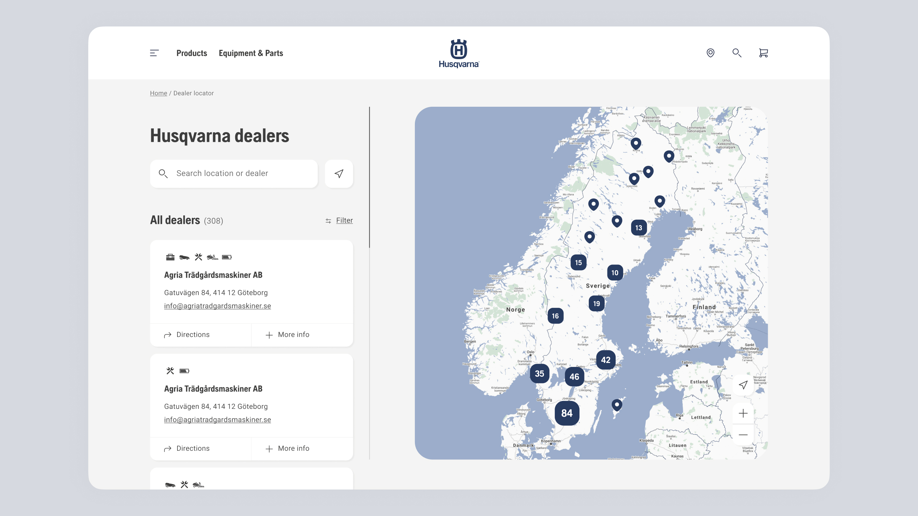Get Directions for second Agria dealer card
Image resolution: width=918 pixels, height=516 pixels.
coord(201,449)
